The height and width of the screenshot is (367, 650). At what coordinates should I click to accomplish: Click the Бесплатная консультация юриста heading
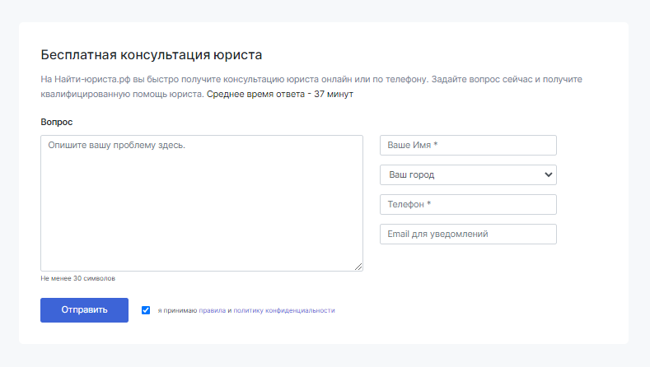(x=152, y=54)
